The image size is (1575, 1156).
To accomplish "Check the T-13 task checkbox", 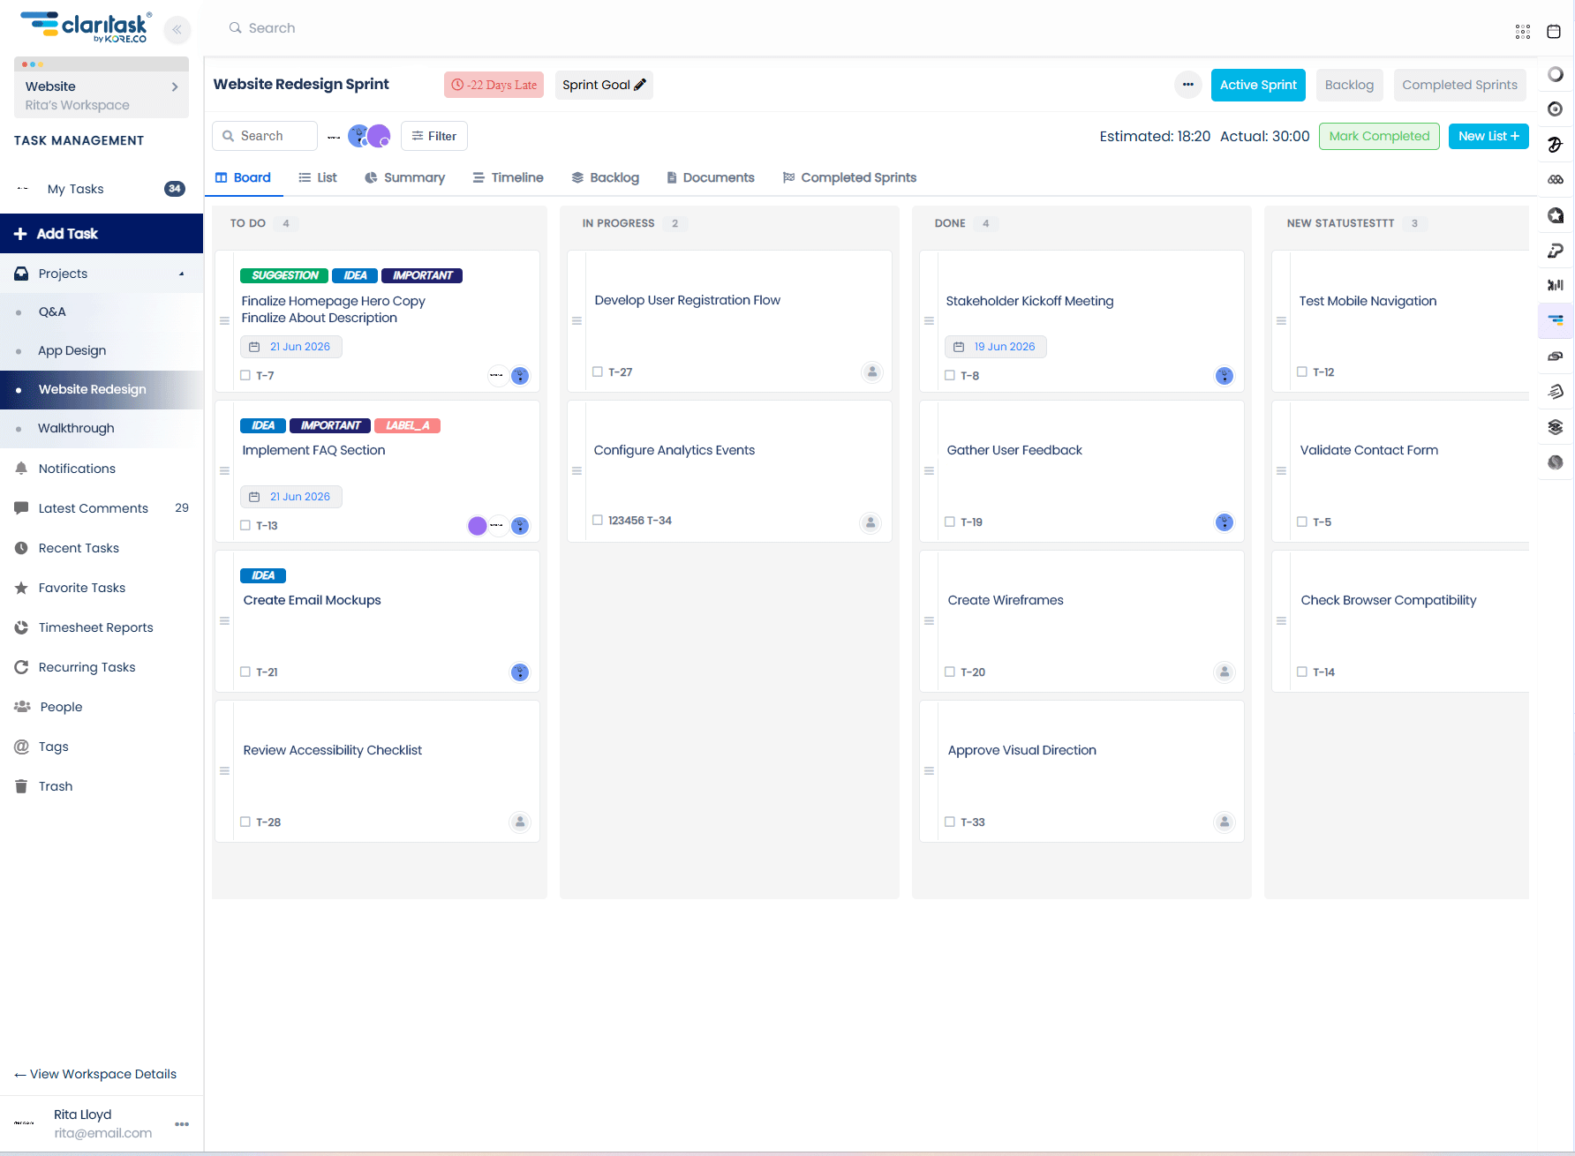I will (x=245, y=526).
